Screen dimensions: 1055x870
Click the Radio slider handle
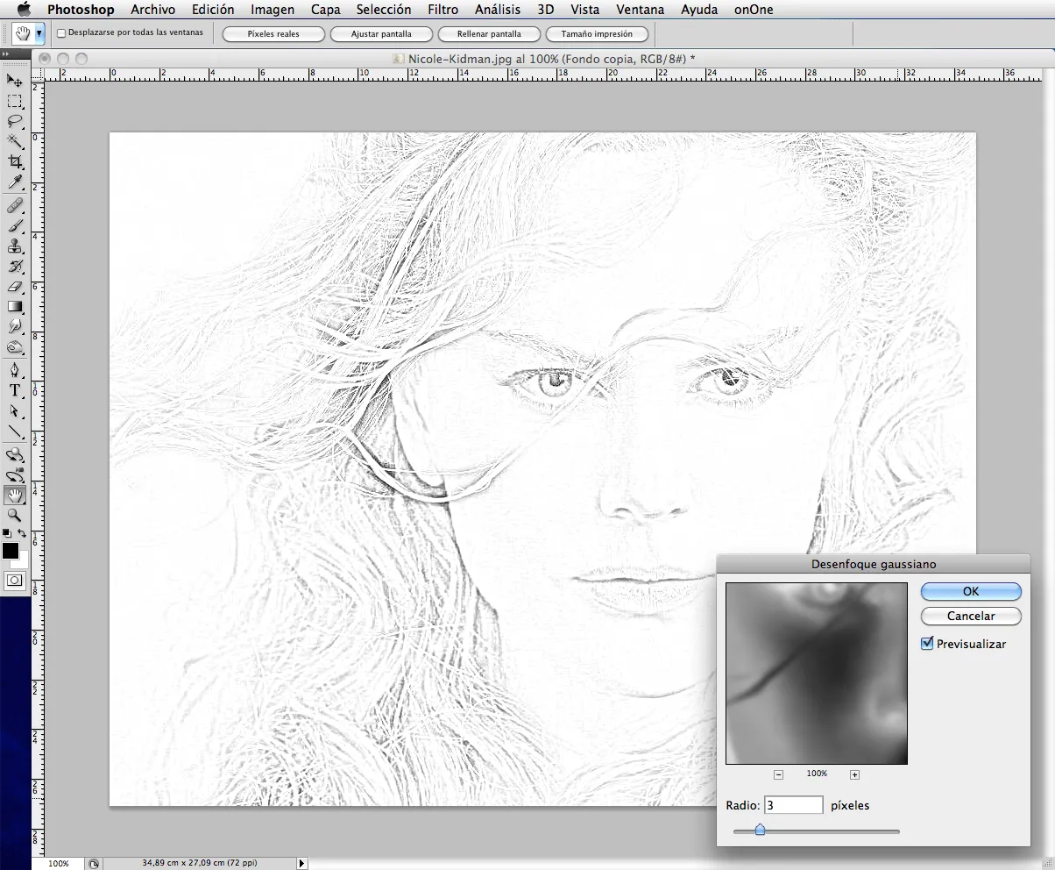click(x=760, y=829)
